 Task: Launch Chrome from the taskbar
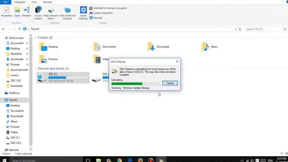[x=119, y=160]
